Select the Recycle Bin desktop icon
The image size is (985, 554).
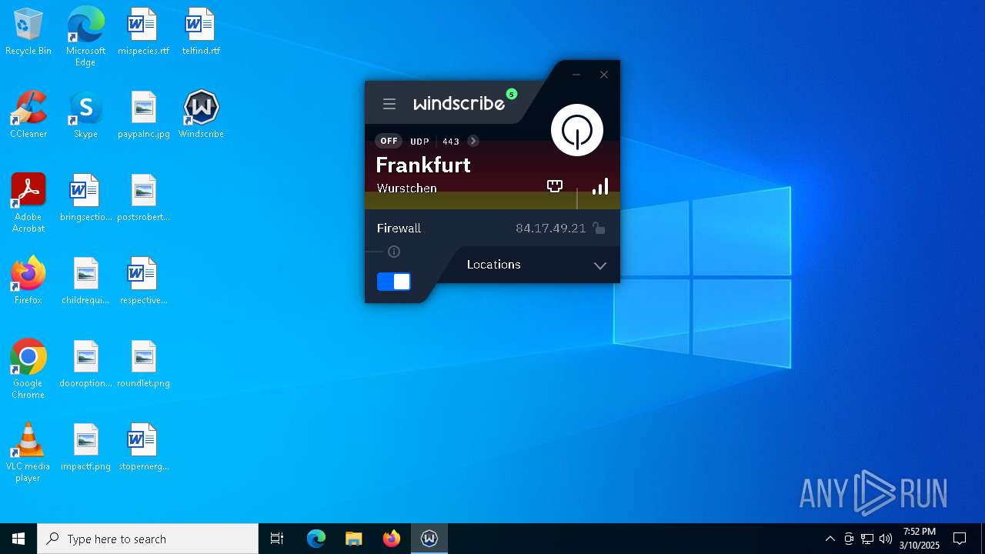pos(28,32)
